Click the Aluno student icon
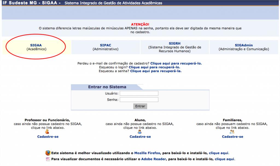280x166 pixels. pyautogui.click(x=140, y=132)
